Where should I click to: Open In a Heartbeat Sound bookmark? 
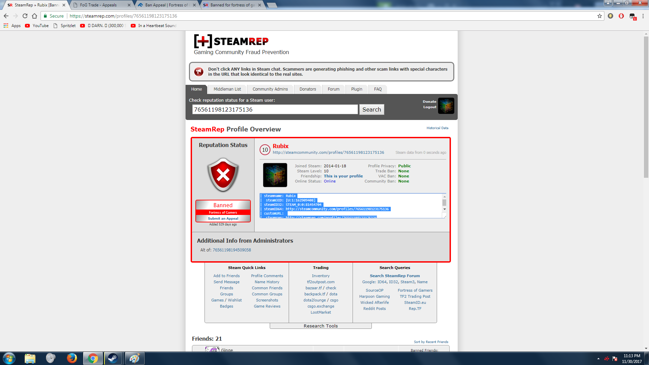tap(154, 26)
